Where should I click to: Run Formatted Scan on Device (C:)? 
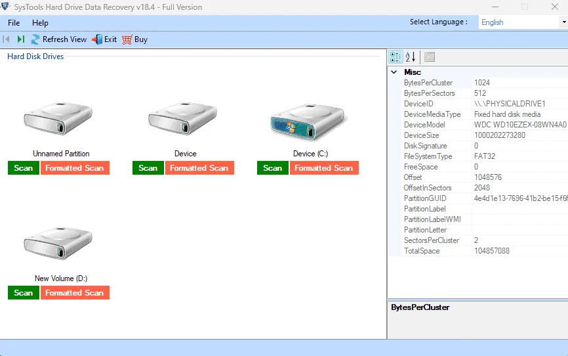pyautogui.click(x=324, y=168)
